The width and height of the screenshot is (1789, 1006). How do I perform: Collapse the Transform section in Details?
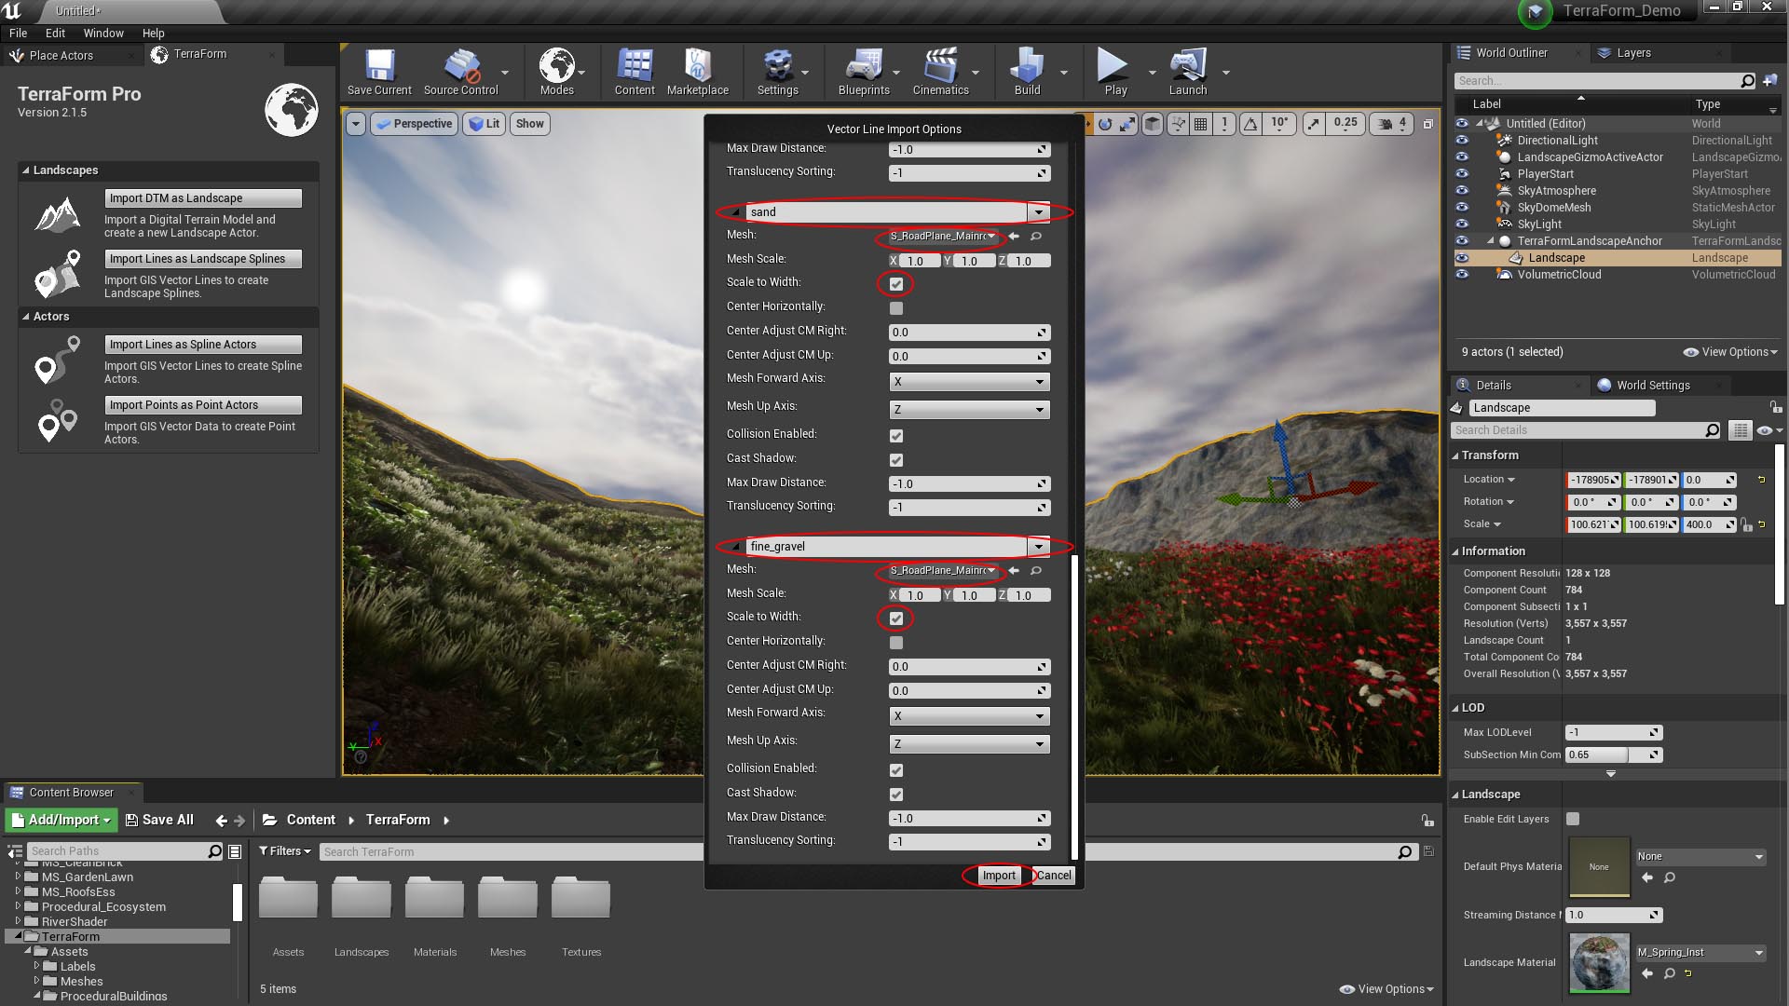1455,455
